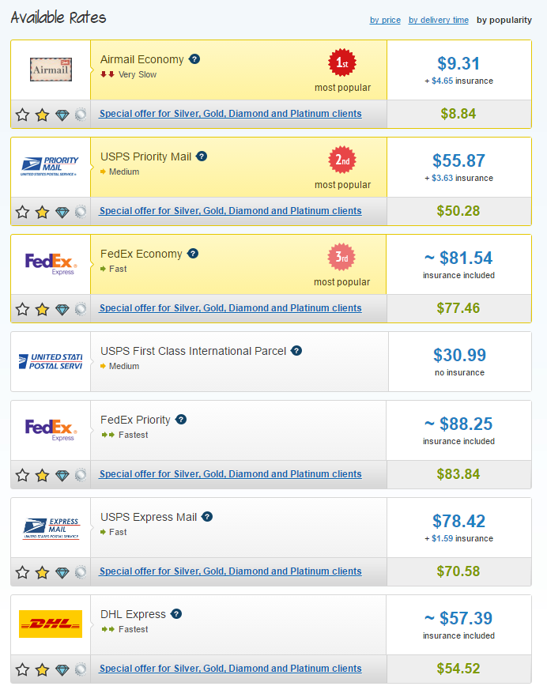The width and height of the screenshot is (547, 690).
Task: Select sorting by popularity
Action: [504, 21]
